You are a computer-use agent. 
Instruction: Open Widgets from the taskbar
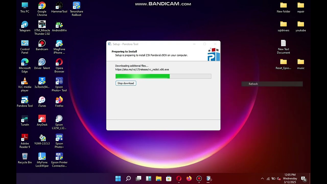[148, 178]
